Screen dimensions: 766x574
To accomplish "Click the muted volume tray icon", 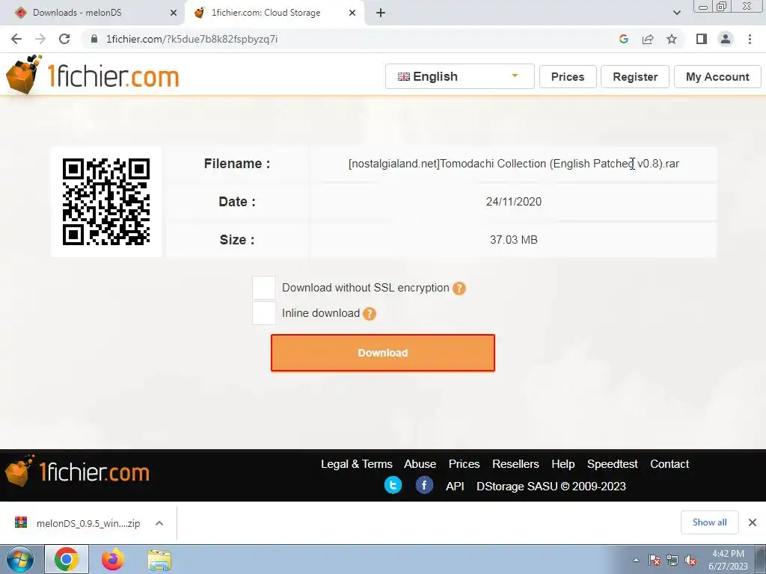I will (x=690, y=561).
